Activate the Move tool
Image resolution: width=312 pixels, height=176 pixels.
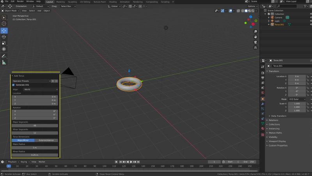point(4,31)
